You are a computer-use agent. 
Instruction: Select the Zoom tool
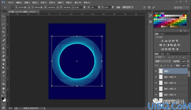[4, 92]
